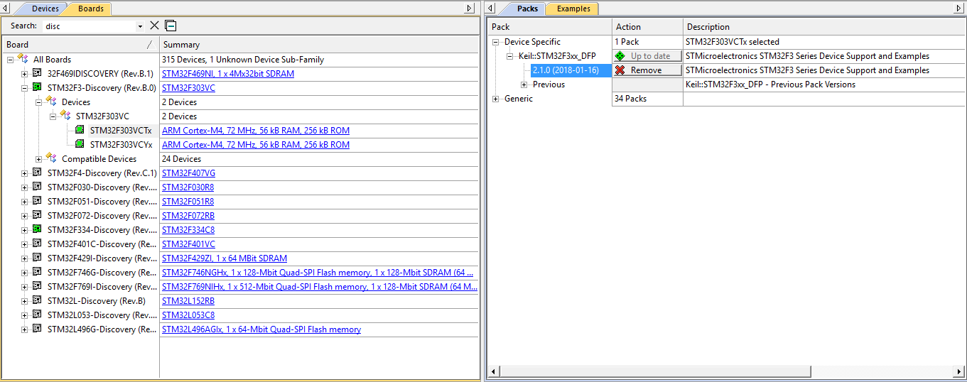Open the Examples tab
The height and width of the screenshot is (382, 967).
(x=573, y=9)
